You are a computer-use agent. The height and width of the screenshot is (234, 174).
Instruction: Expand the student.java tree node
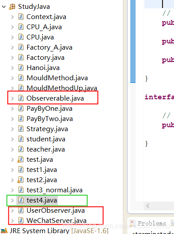click(x=12, y=139)
